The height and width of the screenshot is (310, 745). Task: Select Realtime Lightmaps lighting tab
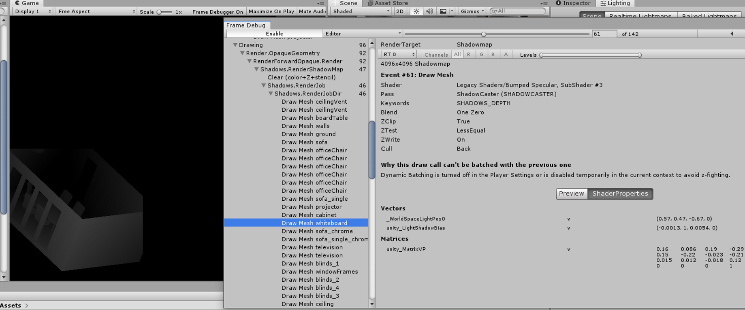pos(640,16)
